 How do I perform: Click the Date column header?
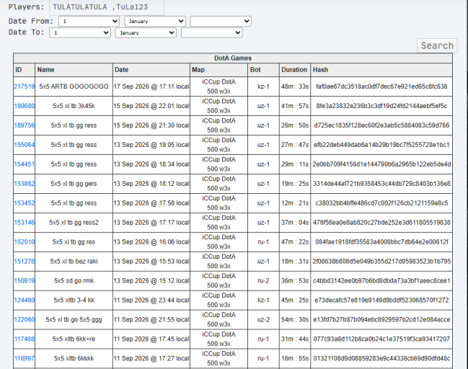click(151, 69)
